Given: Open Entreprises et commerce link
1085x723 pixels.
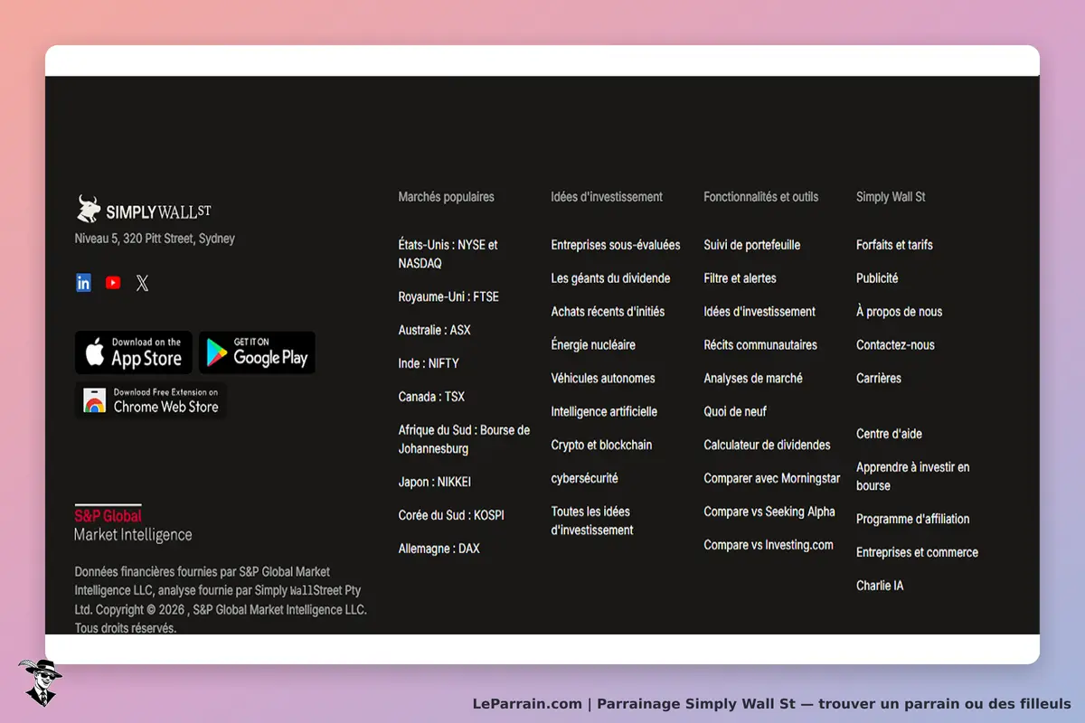Looking at the screenshot, I should 917,553.
